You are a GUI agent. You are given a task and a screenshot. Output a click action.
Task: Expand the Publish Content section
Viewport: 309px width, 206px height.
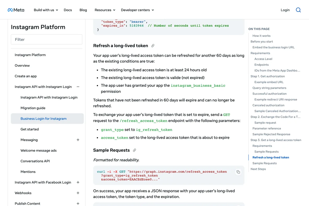point(78,203)
